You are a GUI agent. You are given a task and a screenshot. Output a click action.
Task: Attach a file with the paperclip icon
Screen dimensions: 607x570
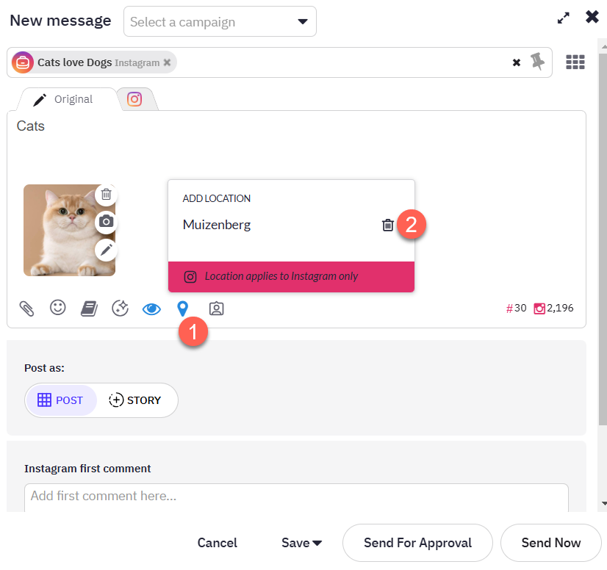[26, 309]
